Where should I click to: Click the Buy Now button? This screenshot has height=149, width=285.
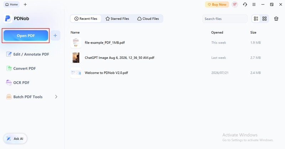point(217,5)
